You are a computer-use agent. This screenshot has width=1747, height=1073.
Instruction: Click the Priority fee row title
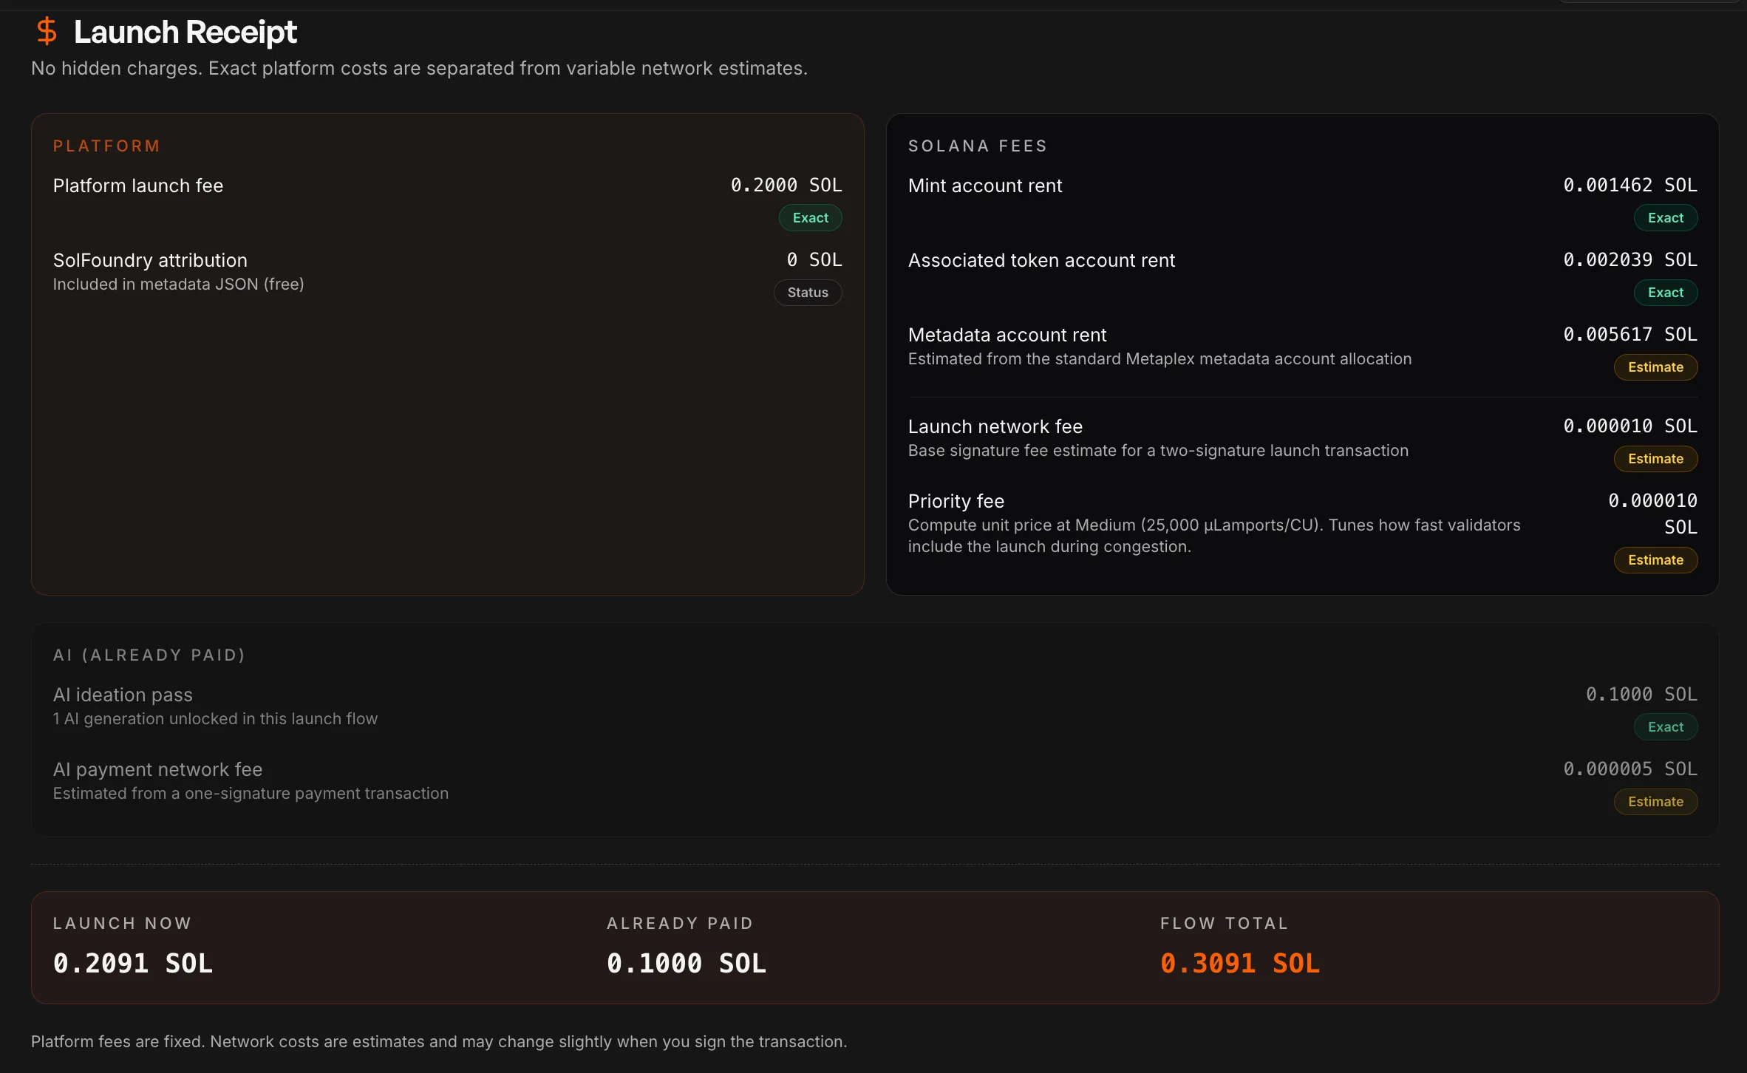(x=956, y=502)
